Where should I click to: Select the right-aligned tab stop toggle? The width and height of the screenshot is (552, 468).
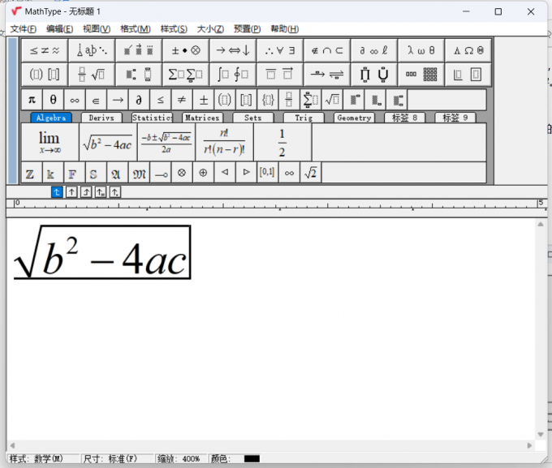click(86, 192)
